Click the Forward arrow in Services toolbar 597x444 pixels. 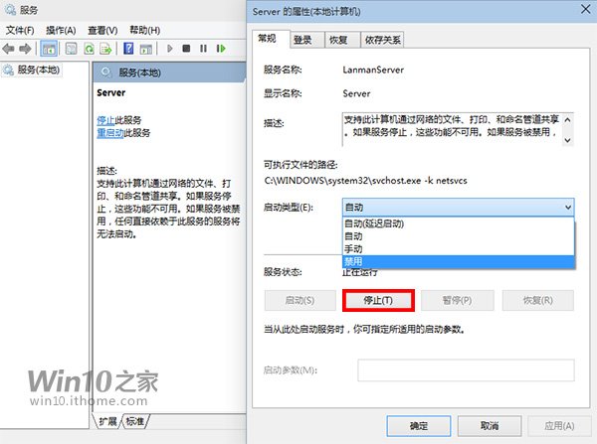click(x=25, y=49)
